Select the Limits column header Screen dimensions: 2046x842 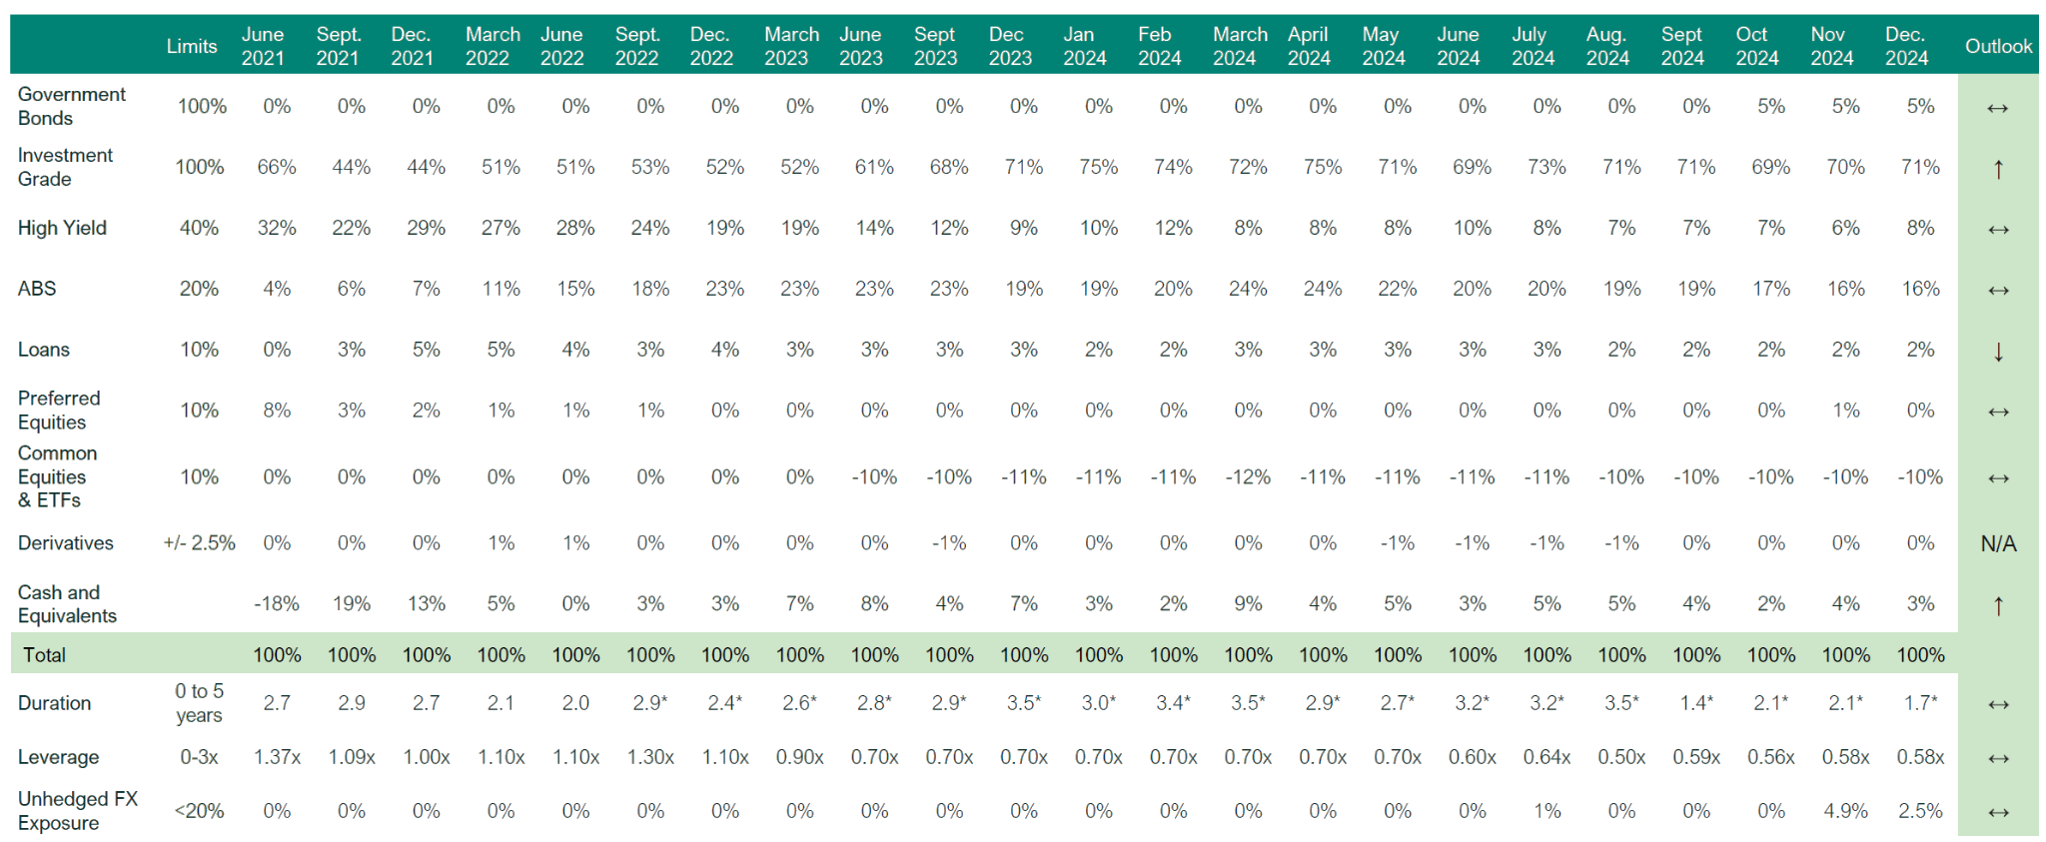[x=192, y=46]
